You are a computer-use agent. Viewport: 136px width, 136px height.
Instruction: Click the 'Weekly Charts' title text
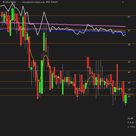coord(9,2)
